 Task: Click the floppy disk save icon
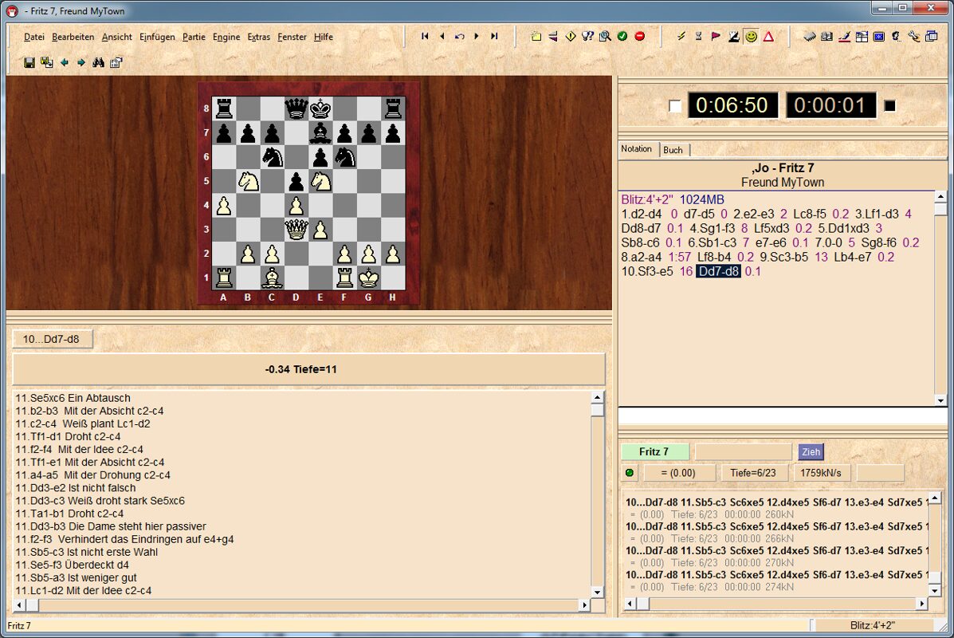pyautogui.click(x=29, y=62)
